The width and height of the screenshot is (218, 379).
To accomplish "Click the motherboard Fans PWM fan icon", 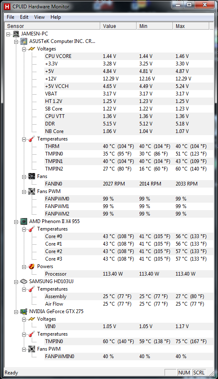I will (x=32, y=191).
